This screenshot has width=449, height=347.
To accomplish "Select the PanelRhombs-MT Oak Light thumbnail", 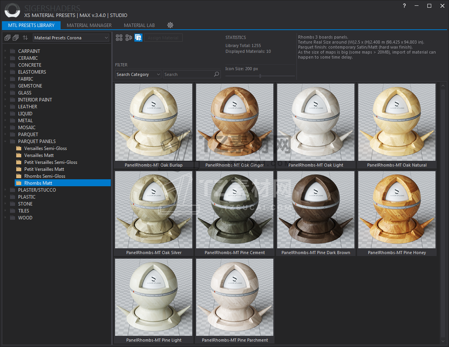I will (316, 122).
